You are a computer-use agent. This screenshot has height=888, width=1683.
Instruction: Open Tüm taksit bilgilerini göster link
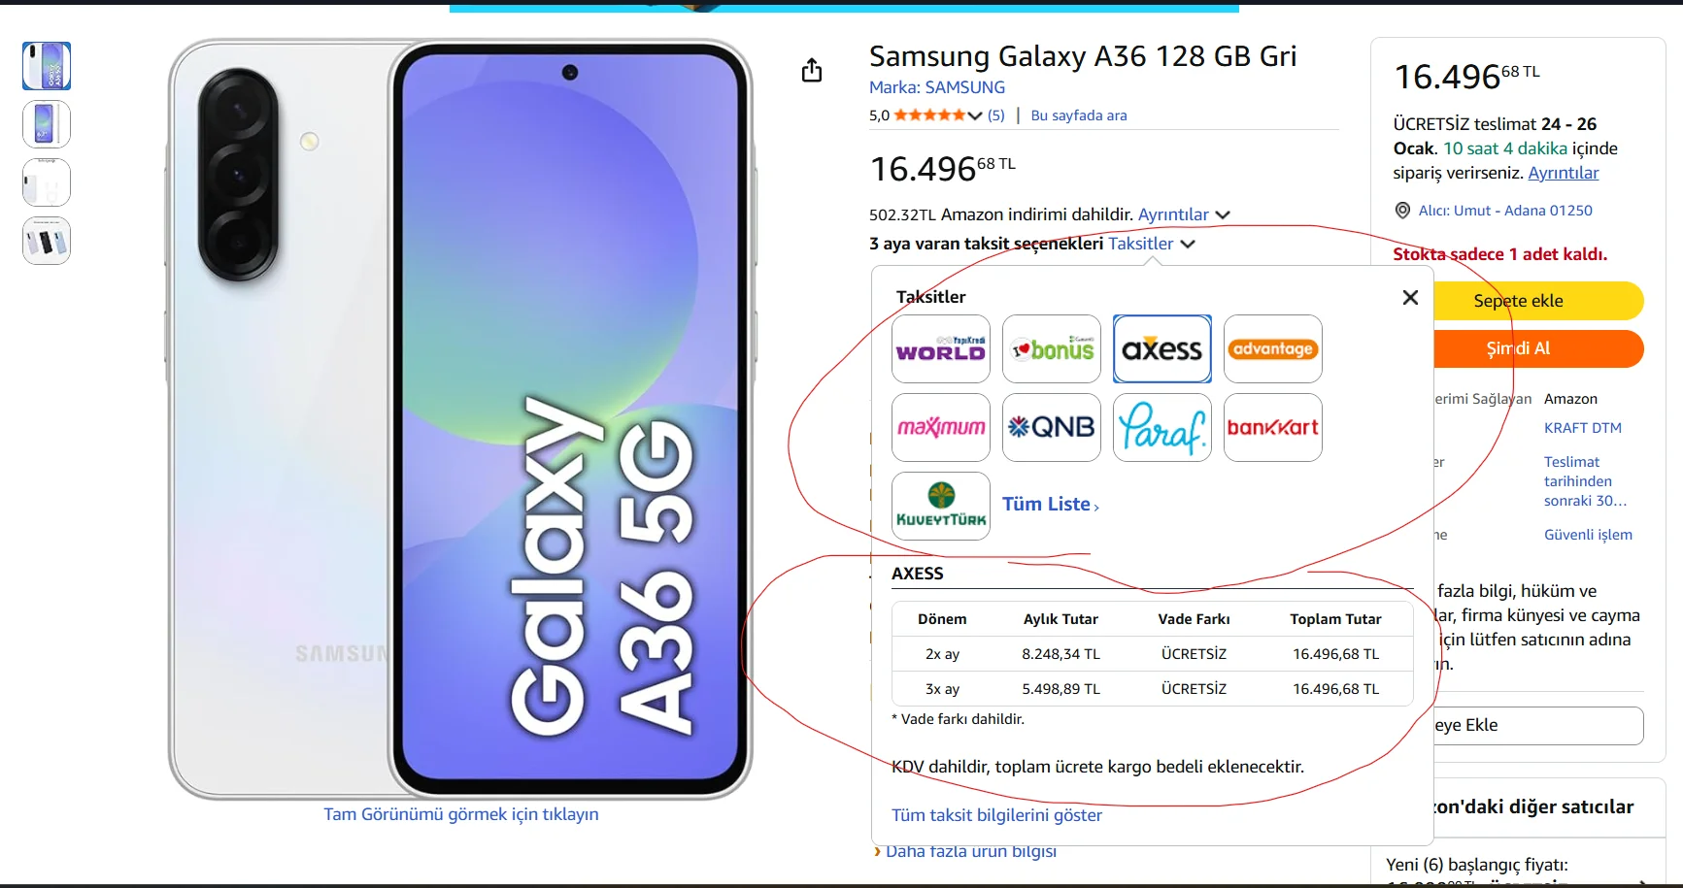(x=996, y=815)
